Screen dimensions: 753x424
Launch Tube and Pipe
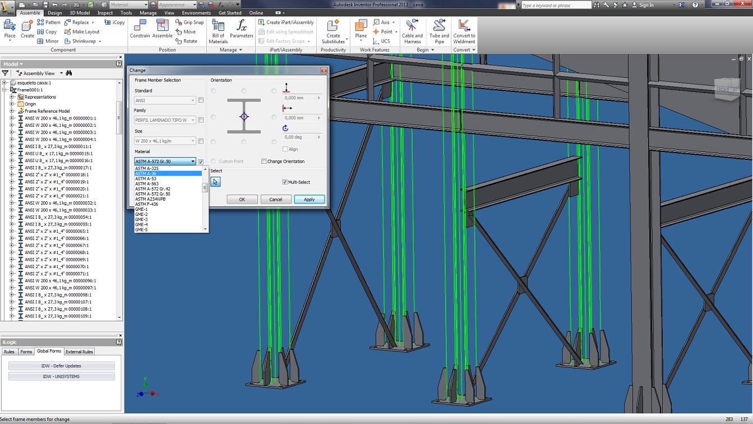tap(439, 31)
